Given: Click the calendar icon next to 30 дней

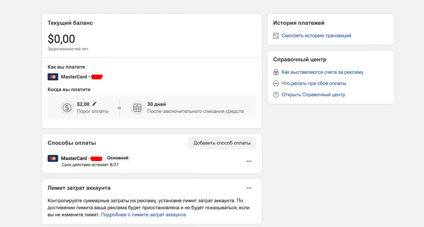Looking at the screenshot, I should click(137, 108).
